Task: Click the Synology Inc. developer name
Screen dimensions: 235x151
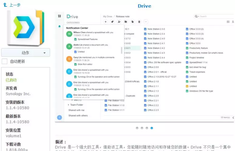Action: (18, 94)
